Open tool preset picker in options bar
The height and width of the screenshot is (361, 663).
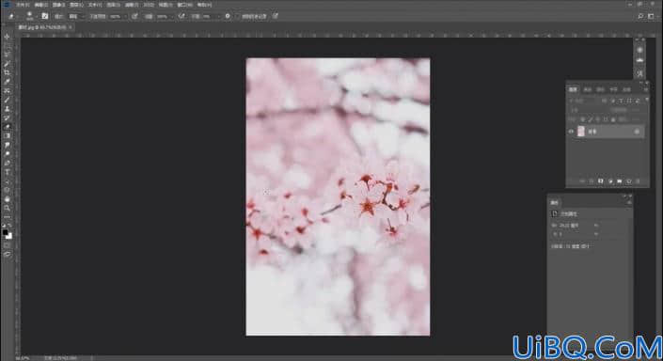pyautogui.click(x=12, y=16)
